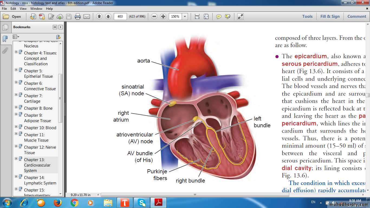Open the zoom percentage dropdown
This screenshot has width=370, height=208.
185,17
